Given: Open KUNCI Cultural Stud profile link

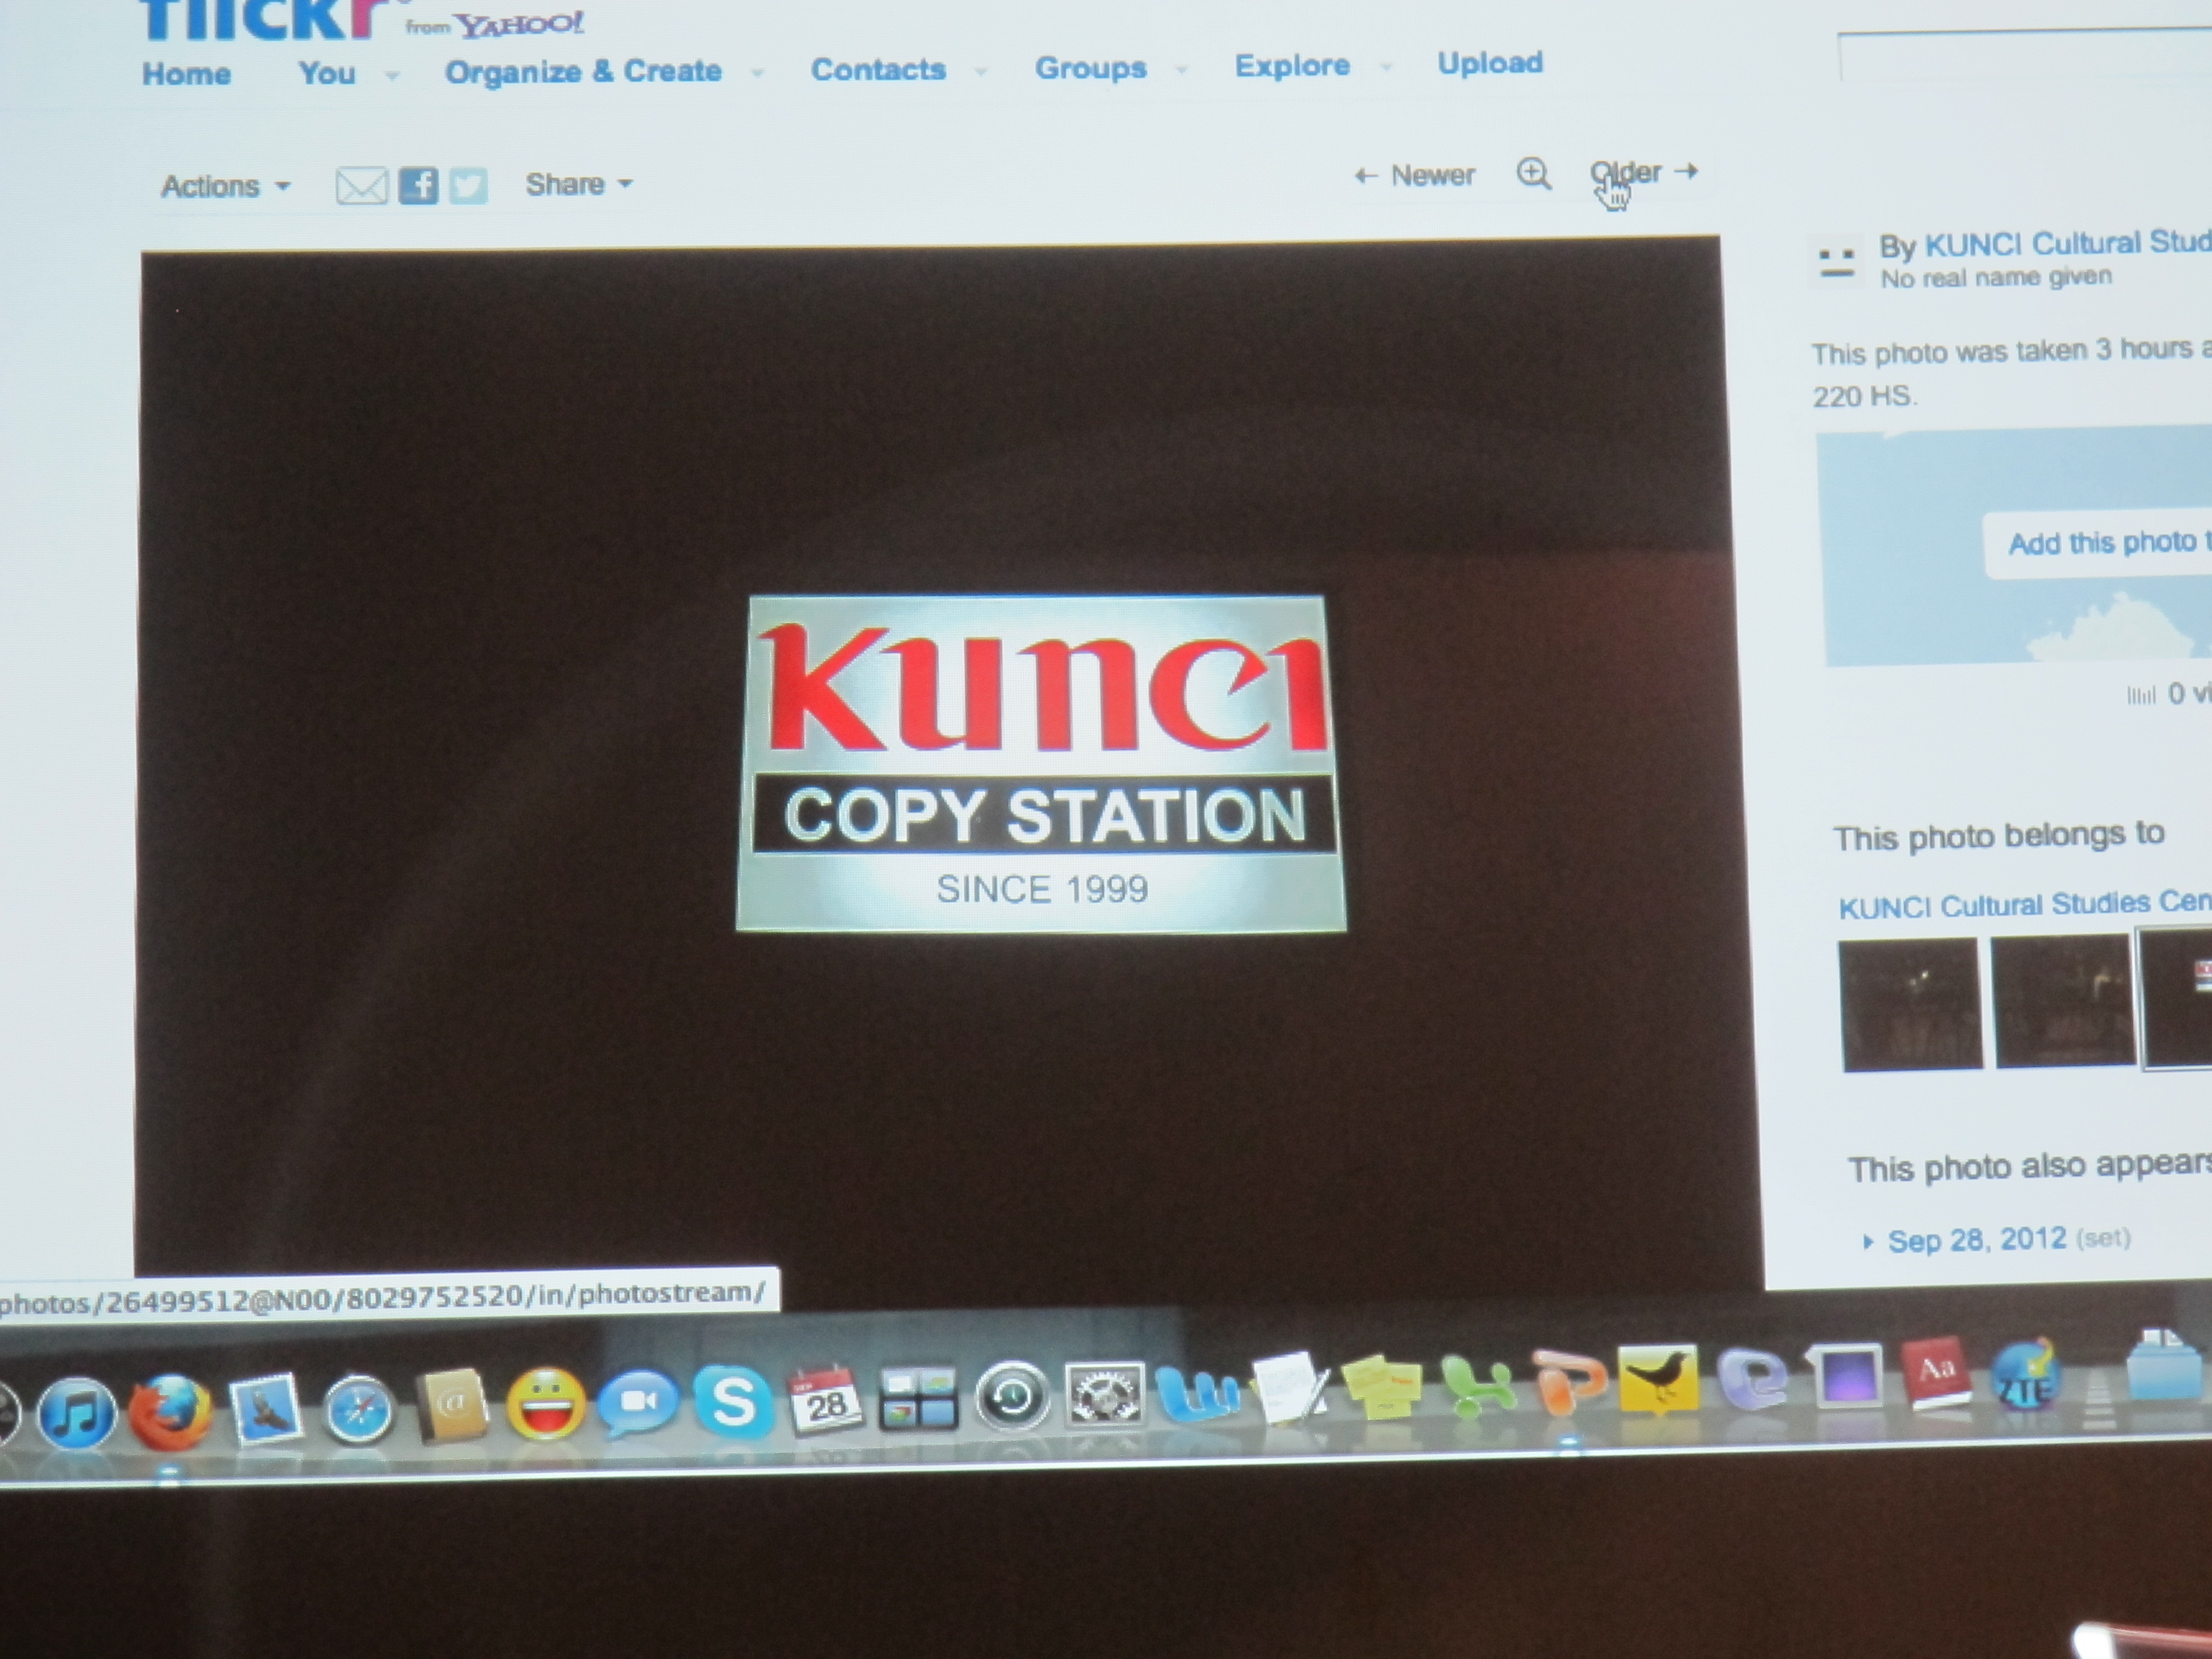Looking at the screenshot, I should 2068,243.
